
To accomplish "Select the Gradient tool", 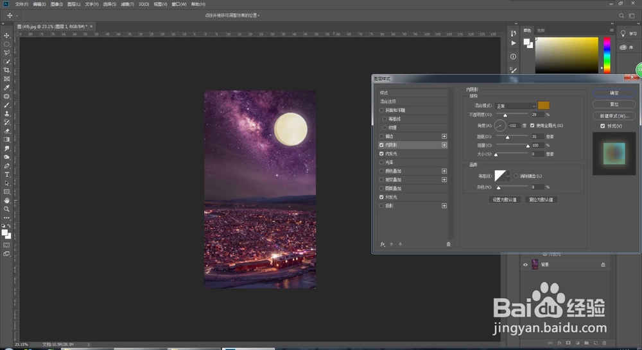I will point(6,140).
